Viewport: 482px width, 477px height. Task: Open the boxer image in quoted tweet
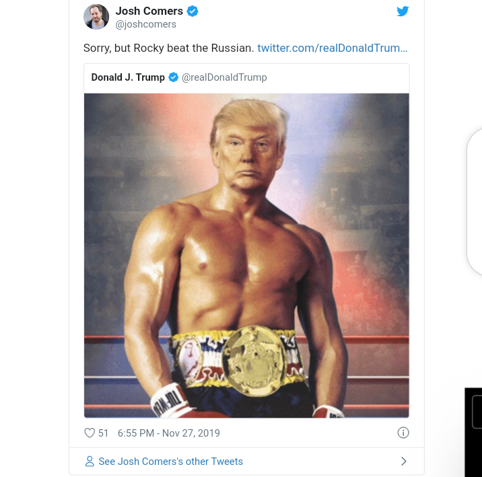tap(246, 256)
